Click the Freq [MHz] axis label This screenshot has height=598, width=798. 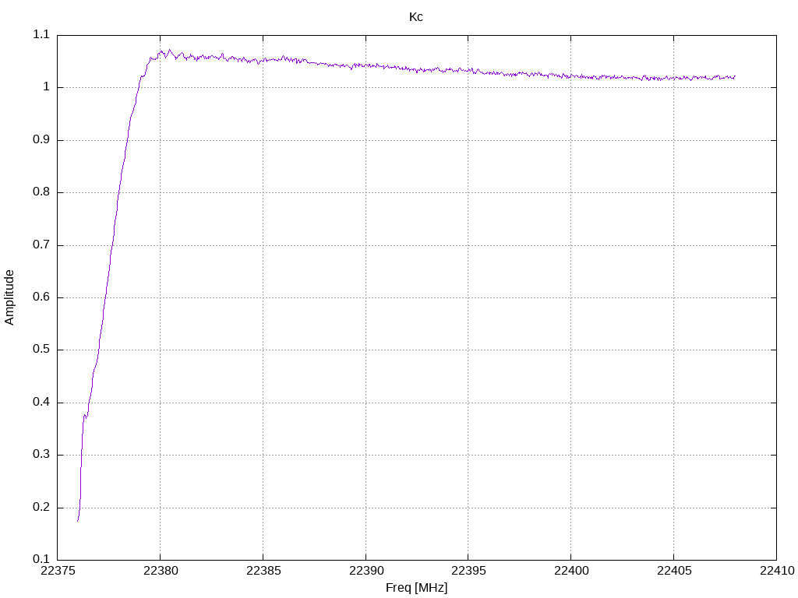[x=416, y=587]
